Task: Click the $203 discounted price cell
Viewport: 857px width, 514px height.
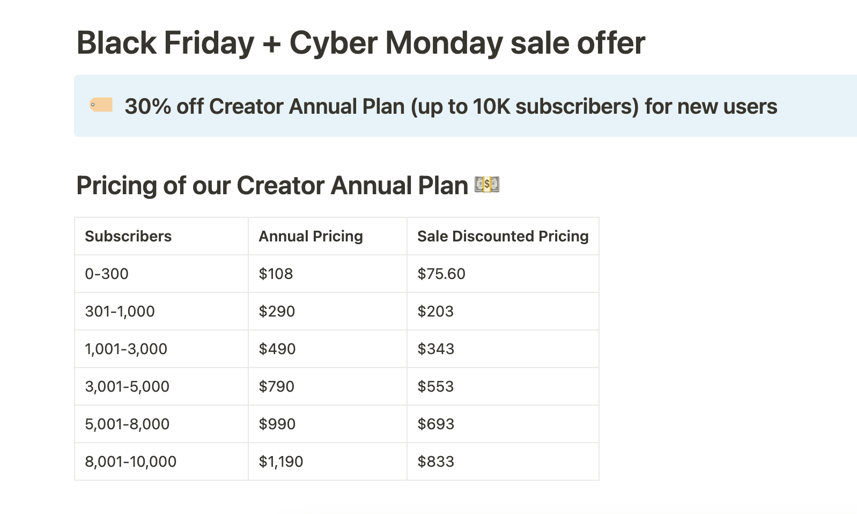Action: tap(435, 311)
